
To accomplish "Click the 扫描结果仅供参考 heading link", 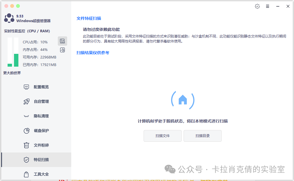I will click(x=93, y=53).
